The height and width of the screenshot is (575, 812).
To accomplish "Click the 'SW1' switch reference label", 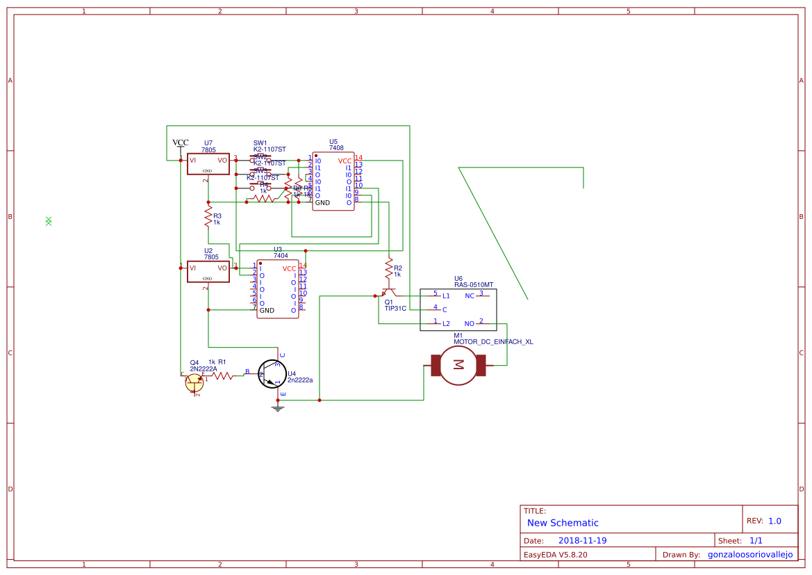I will pyautogui.click(x=260, y=143).
